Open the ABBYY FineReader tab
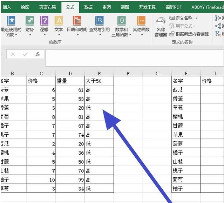This screenshot has height=203, width=224. [x=207, y=7]
